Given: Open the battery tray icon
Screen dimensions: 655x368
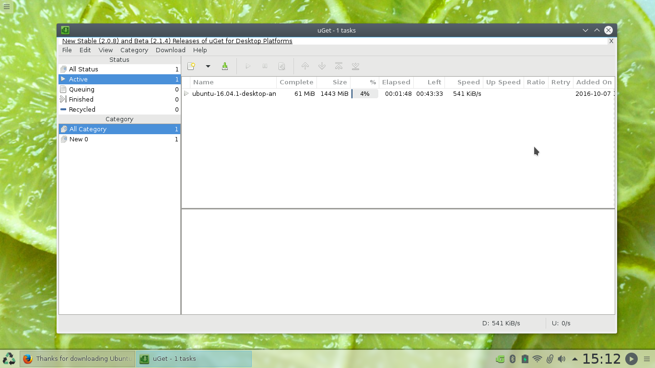Looking at the screenshot, I should [x=525, y=359].
